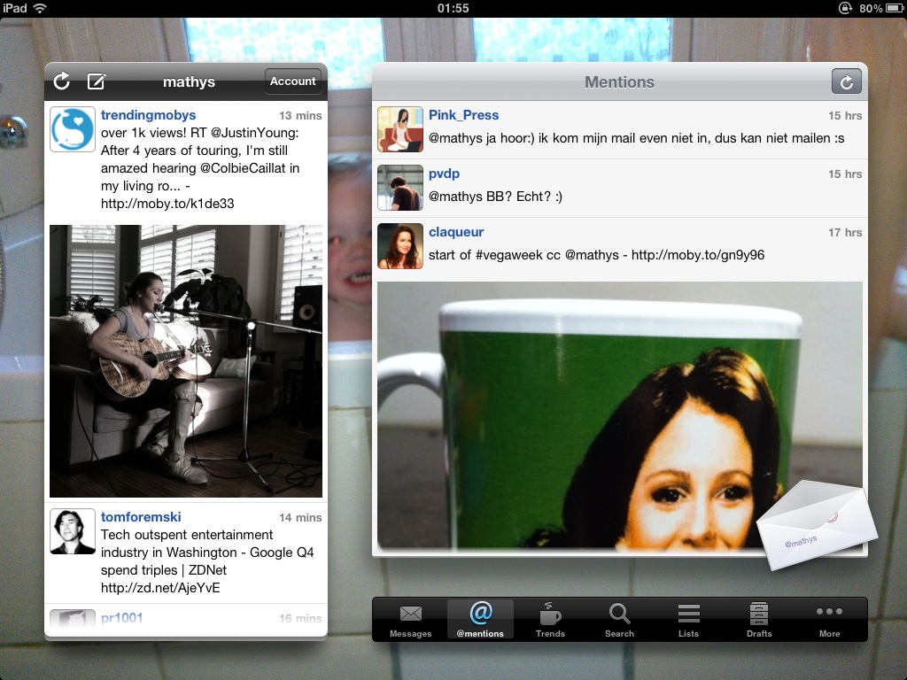Refresh the mathys timeline
Screen dimensions: 907x680
[x=61, y=81]
